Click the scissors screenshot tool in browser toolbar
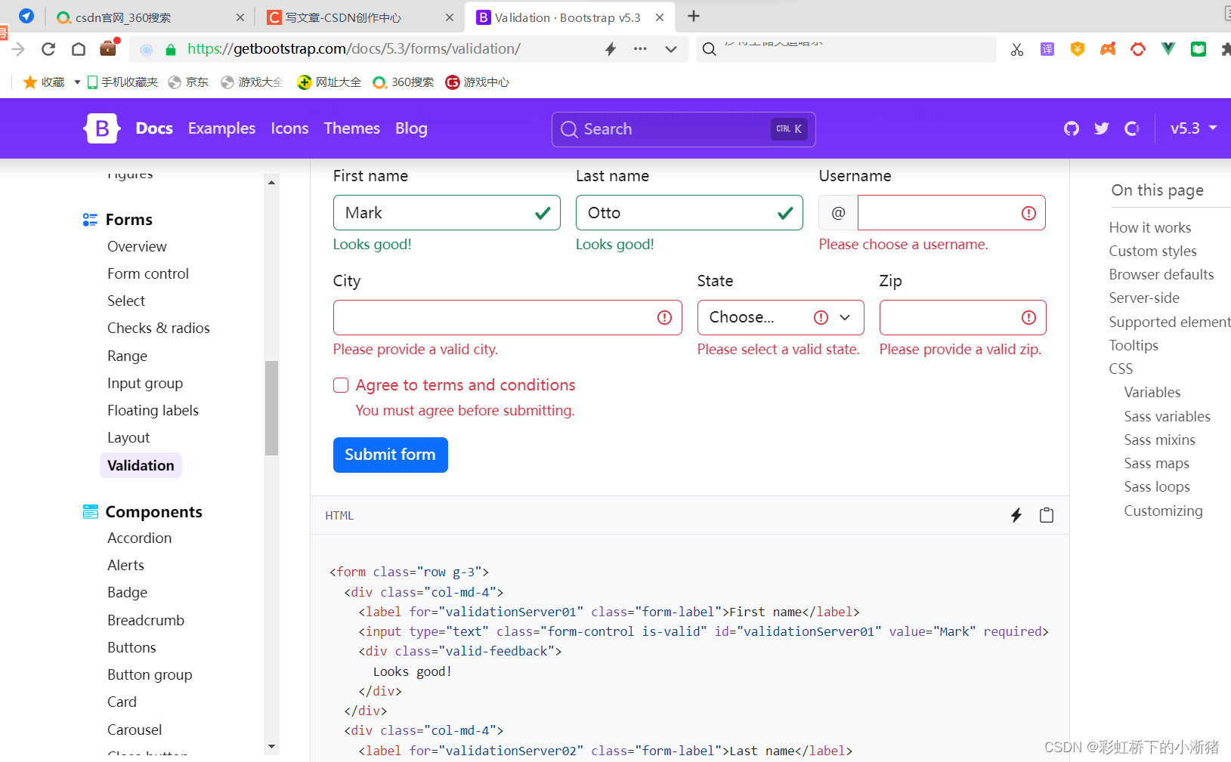The image size is (1231, 762). pos(1016,48)
